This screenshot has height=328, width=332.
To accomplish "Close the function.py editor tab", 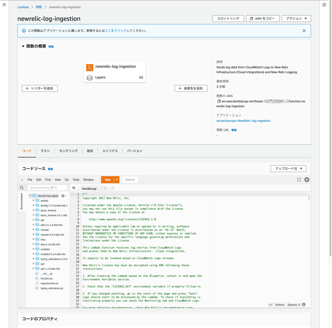I will (105, 188).
